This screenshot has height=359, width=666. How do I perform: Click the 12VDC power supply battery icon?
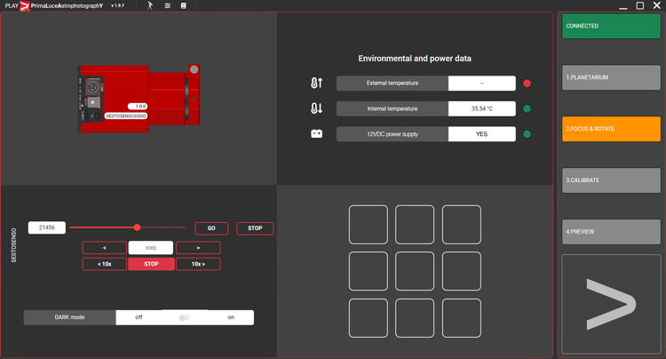(317, 135)
